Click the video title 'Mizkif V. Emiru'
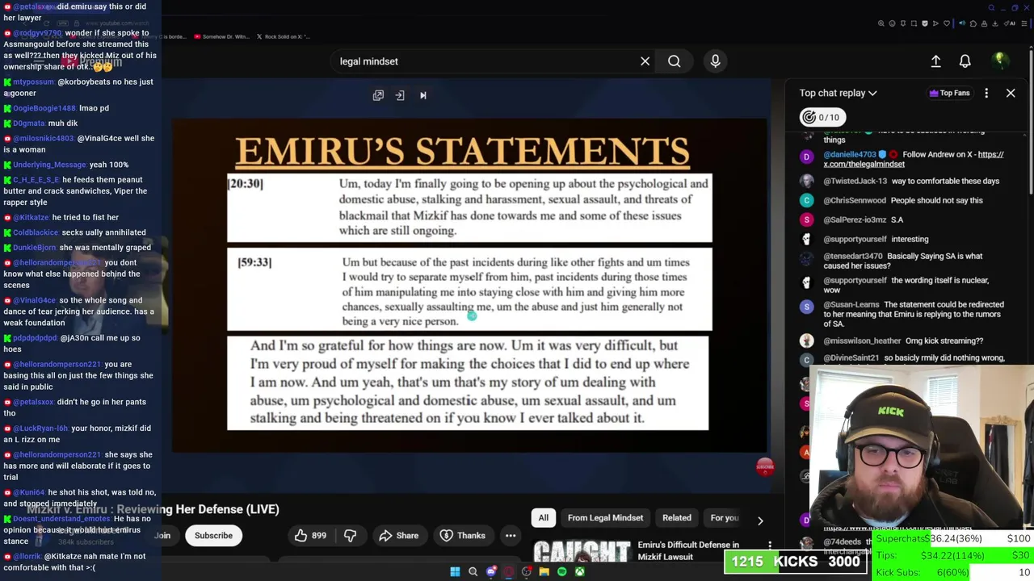This screenshot has width=1034, height=581. coord(153,509)
